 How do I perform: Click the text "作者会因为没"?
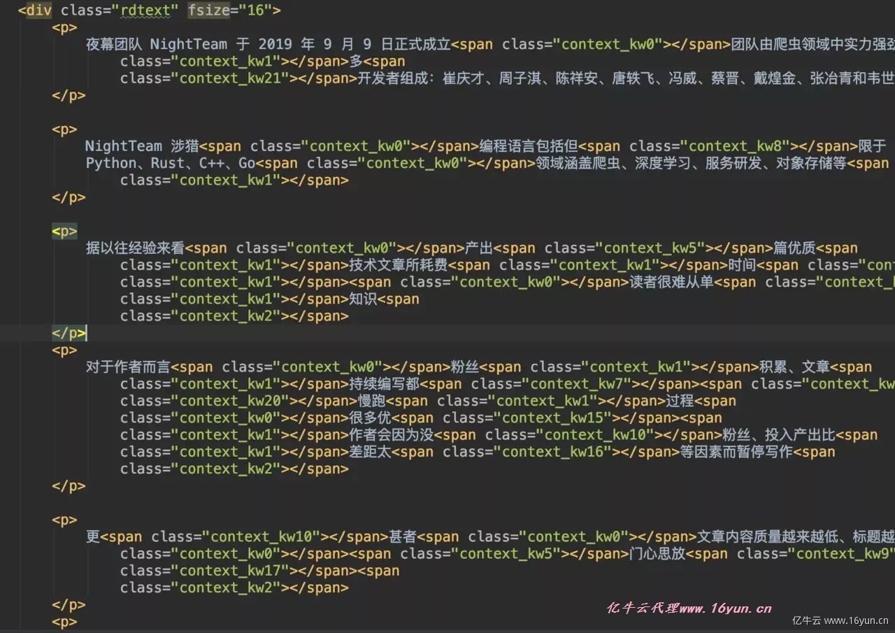[391, 435]
